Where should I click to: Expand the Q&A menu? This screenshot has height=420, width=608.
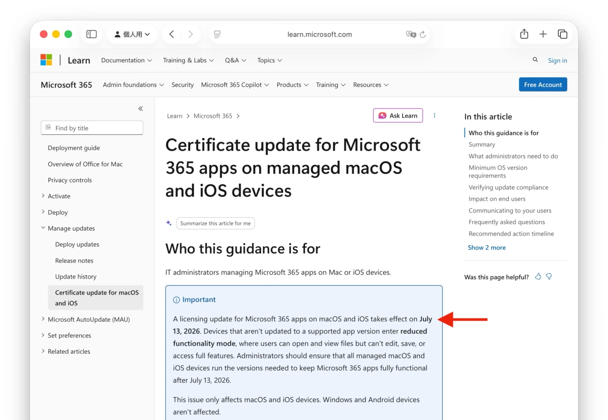236,60
